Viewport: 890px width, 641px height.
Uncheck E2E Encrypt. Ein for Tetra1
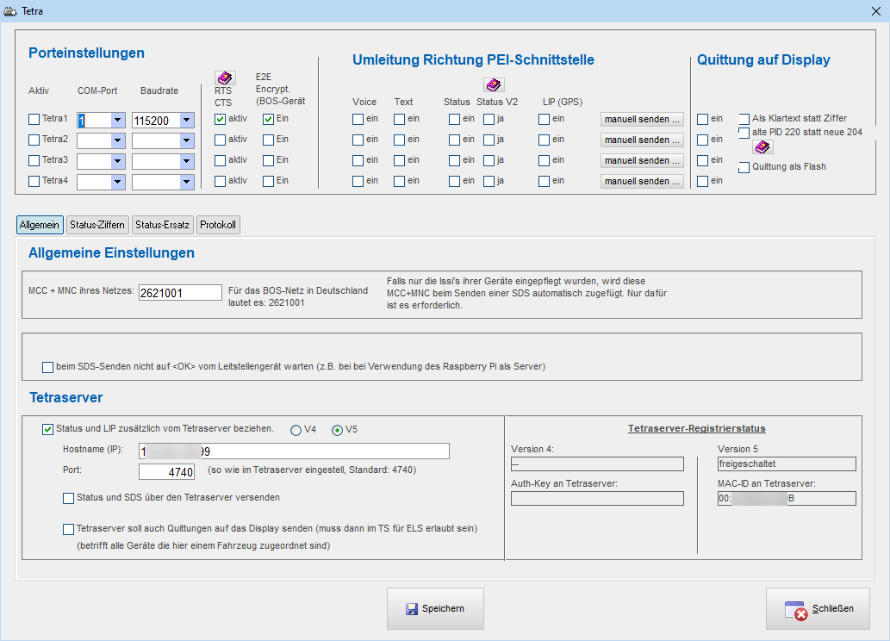[x=269, y=119]
